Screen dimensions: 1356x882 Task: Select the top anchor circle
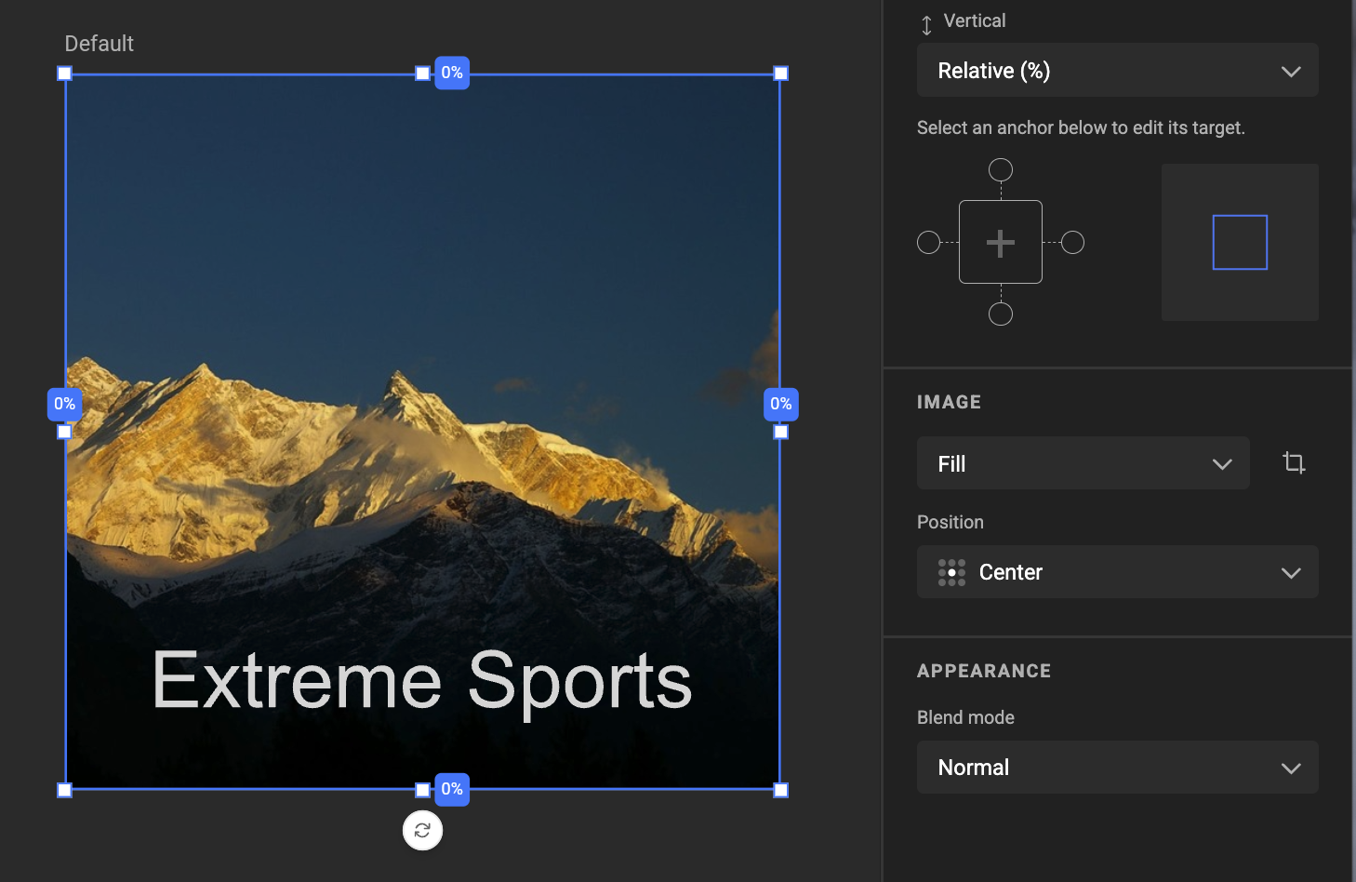point(1001,169)
